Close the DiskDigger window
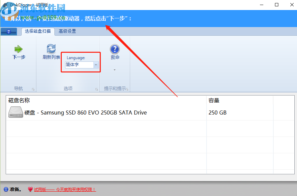This screenshot has height=196, width=297. 292,5
